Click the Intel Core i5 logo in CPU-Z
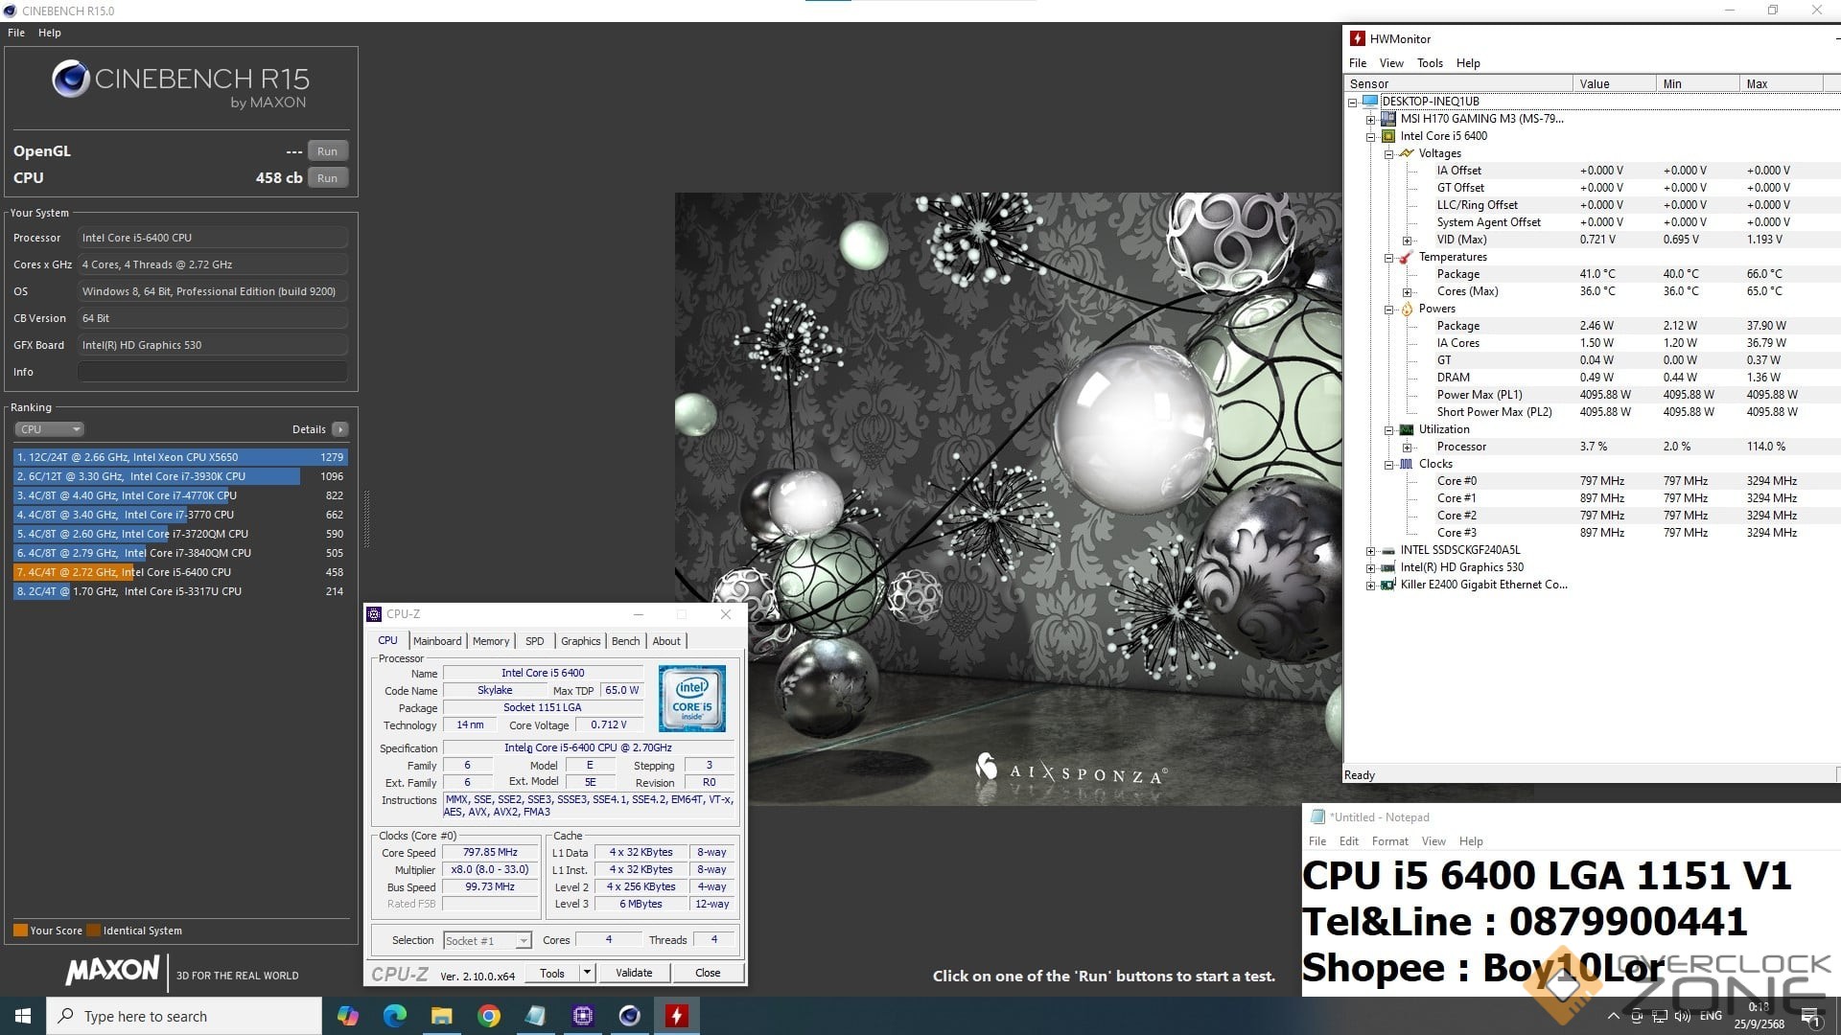Image resolution: width=1841 pixels, height=1035 pixels. (691, 699)
